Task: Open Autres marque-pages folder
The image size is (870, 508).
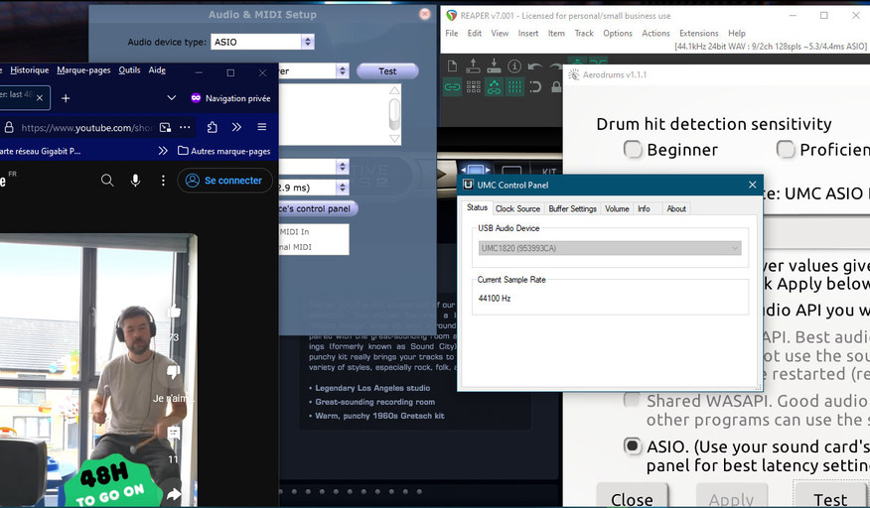Action: [224, 151]
